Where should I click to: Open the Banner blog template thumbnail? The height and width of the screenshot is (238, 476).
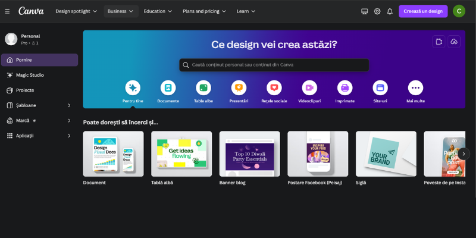coord(249,154)
